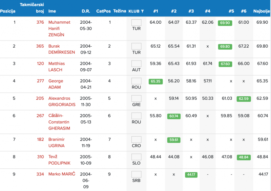
Task: Click the flag image above GRE
Action: click(136, 98)
